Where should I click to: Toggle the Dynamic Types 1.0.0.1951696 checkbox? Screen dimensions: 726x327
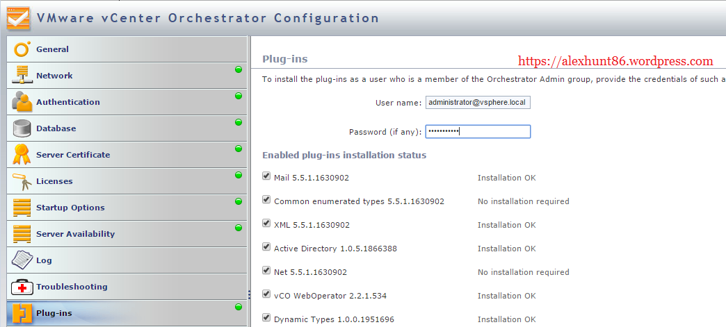266,318
